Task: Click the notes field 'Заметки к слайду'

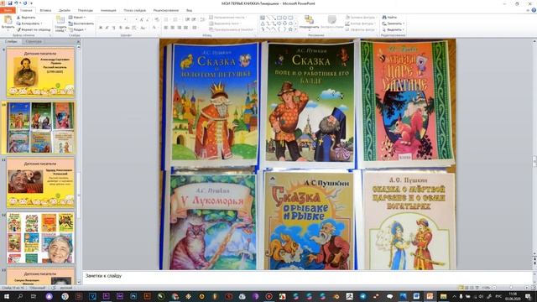Action: click(307, 277)
